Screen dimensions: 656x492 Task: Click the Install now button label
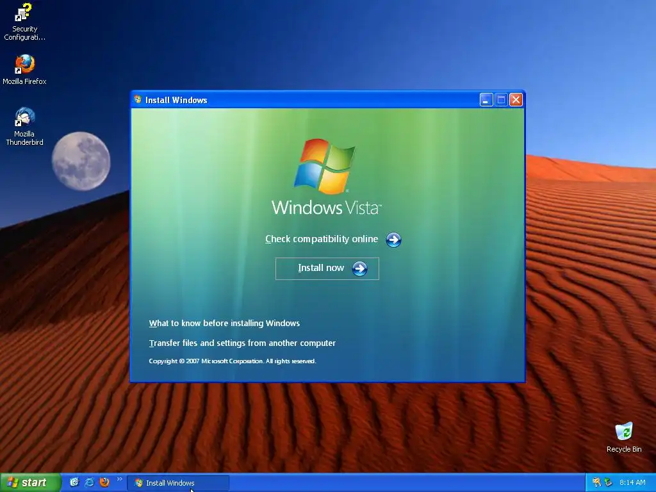tap(321, 268)
